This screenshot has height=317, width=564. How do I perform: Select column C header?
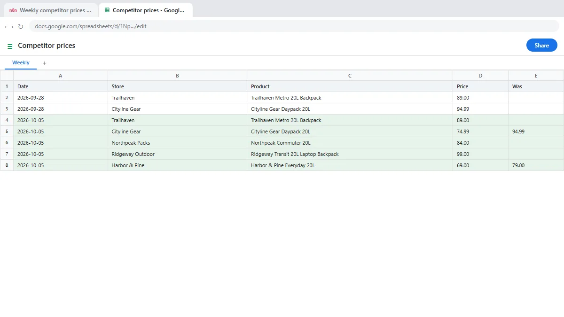350,76
